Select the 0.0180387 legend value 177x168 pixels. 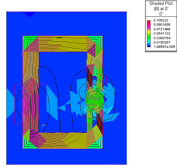point(162,42)
